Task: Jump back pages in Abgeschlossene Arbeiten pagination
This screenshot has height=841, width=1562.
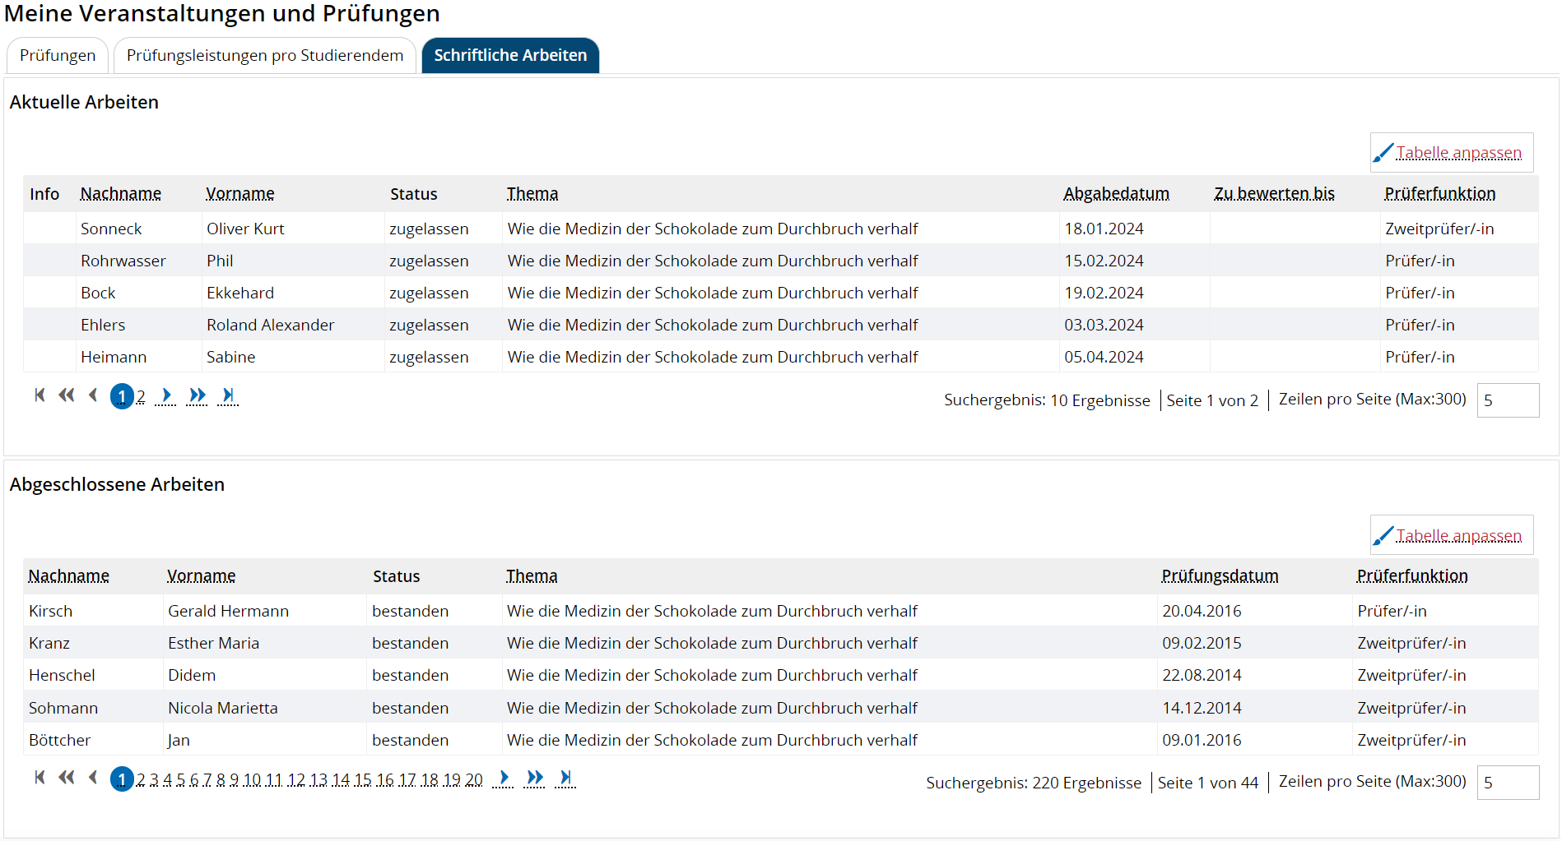Action: point(67,778)
